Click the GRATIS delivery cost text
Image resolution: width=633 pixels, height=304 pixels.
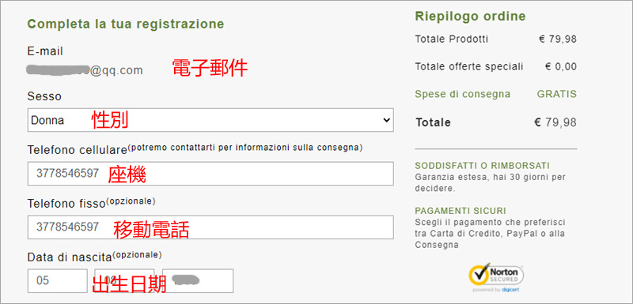[557, 94]
